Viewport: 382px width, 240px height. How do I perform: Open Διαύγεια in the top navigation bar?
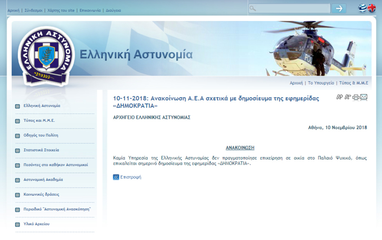(x=113, y=10)
